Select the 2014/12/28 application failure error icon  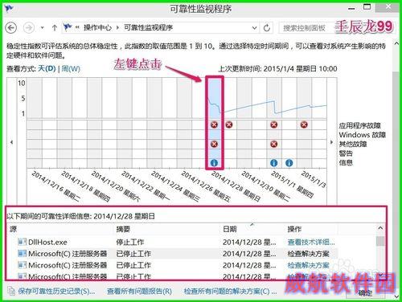pyautogui.click(x=214, y=124)
